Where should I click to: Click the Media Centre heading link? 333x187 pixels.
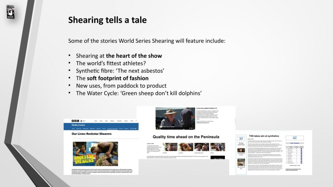tap(78, 125)
